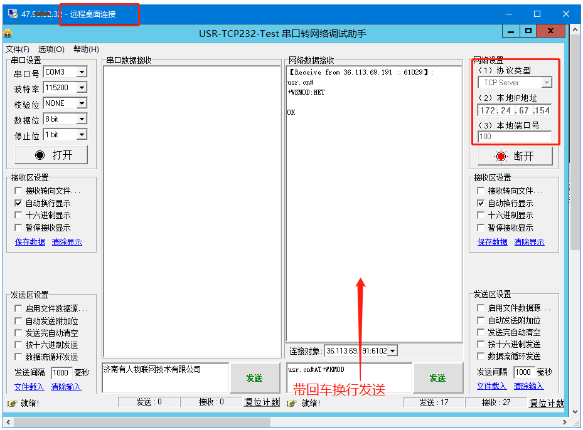Click serial send text box with 济南有人物联网技术有限公司
This screenshot has height=430, width=583.
click(x=166, y=377)
